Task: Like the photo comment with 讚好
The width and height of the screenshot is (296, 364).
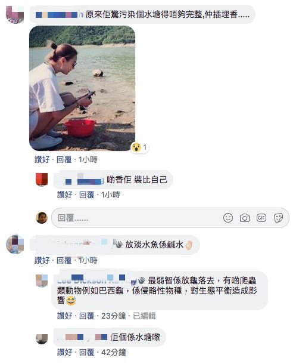Action: click(x=42, y=159)
